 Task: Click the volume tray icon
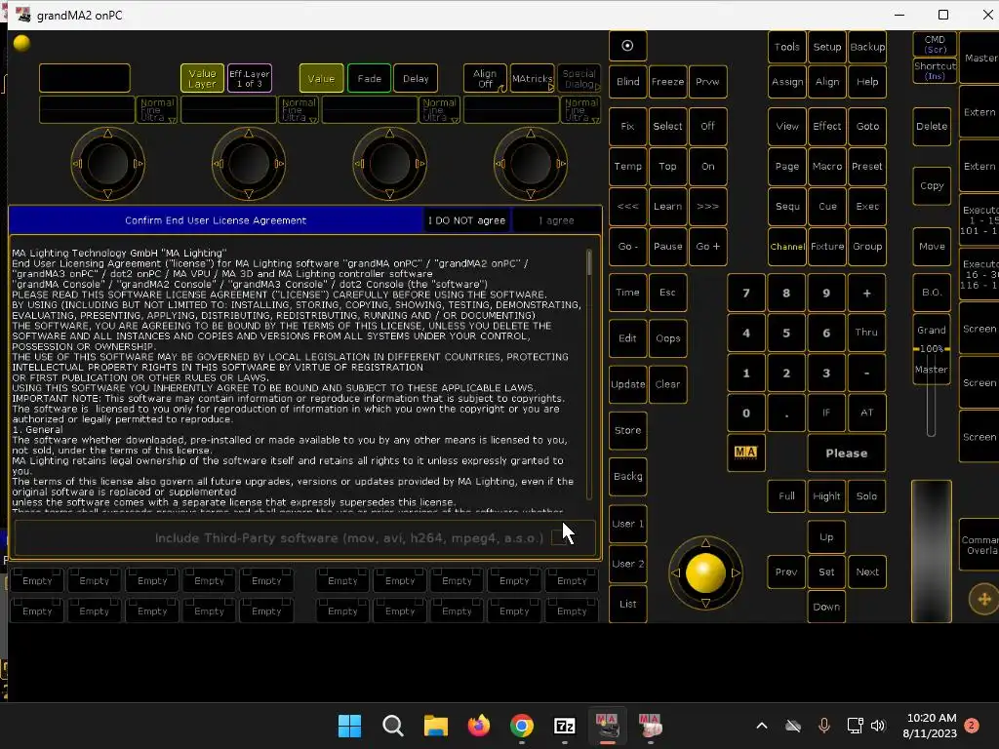click(878, 726)
